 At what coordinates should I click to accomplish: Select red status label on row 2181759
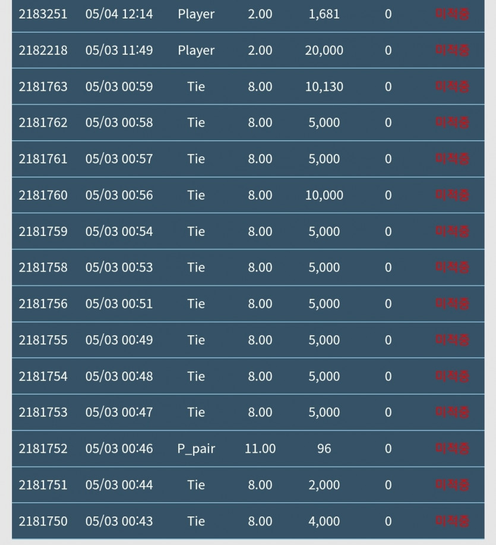coord(452,231)
